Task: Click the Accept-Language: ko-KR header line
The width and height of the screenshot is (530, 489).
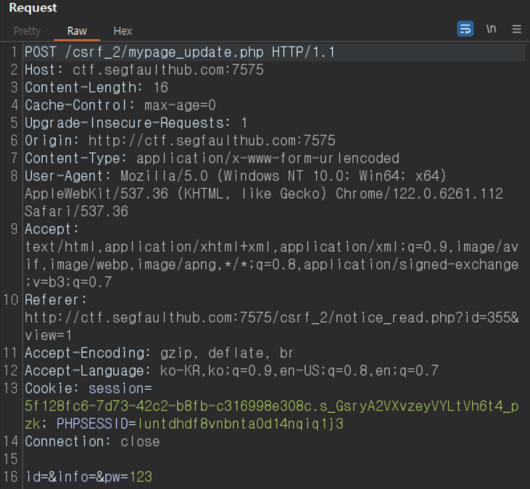Action: [x=232, y=371]
